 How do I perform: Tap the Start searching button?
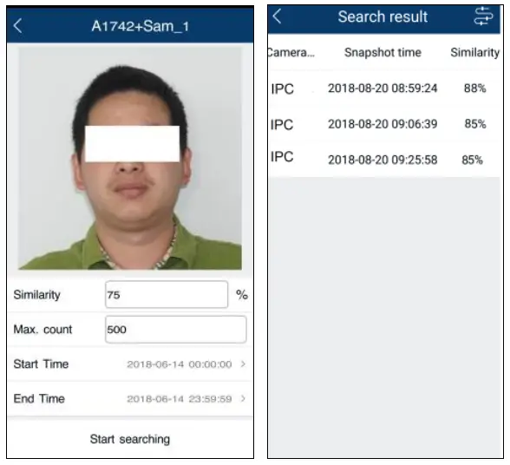pyautogui.click(x=130, y=439)
